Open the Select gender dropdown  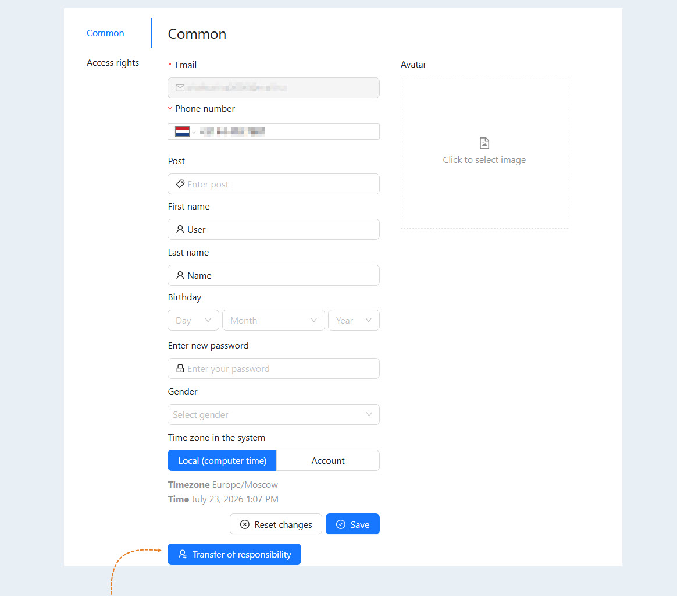[x=273, y=414]
